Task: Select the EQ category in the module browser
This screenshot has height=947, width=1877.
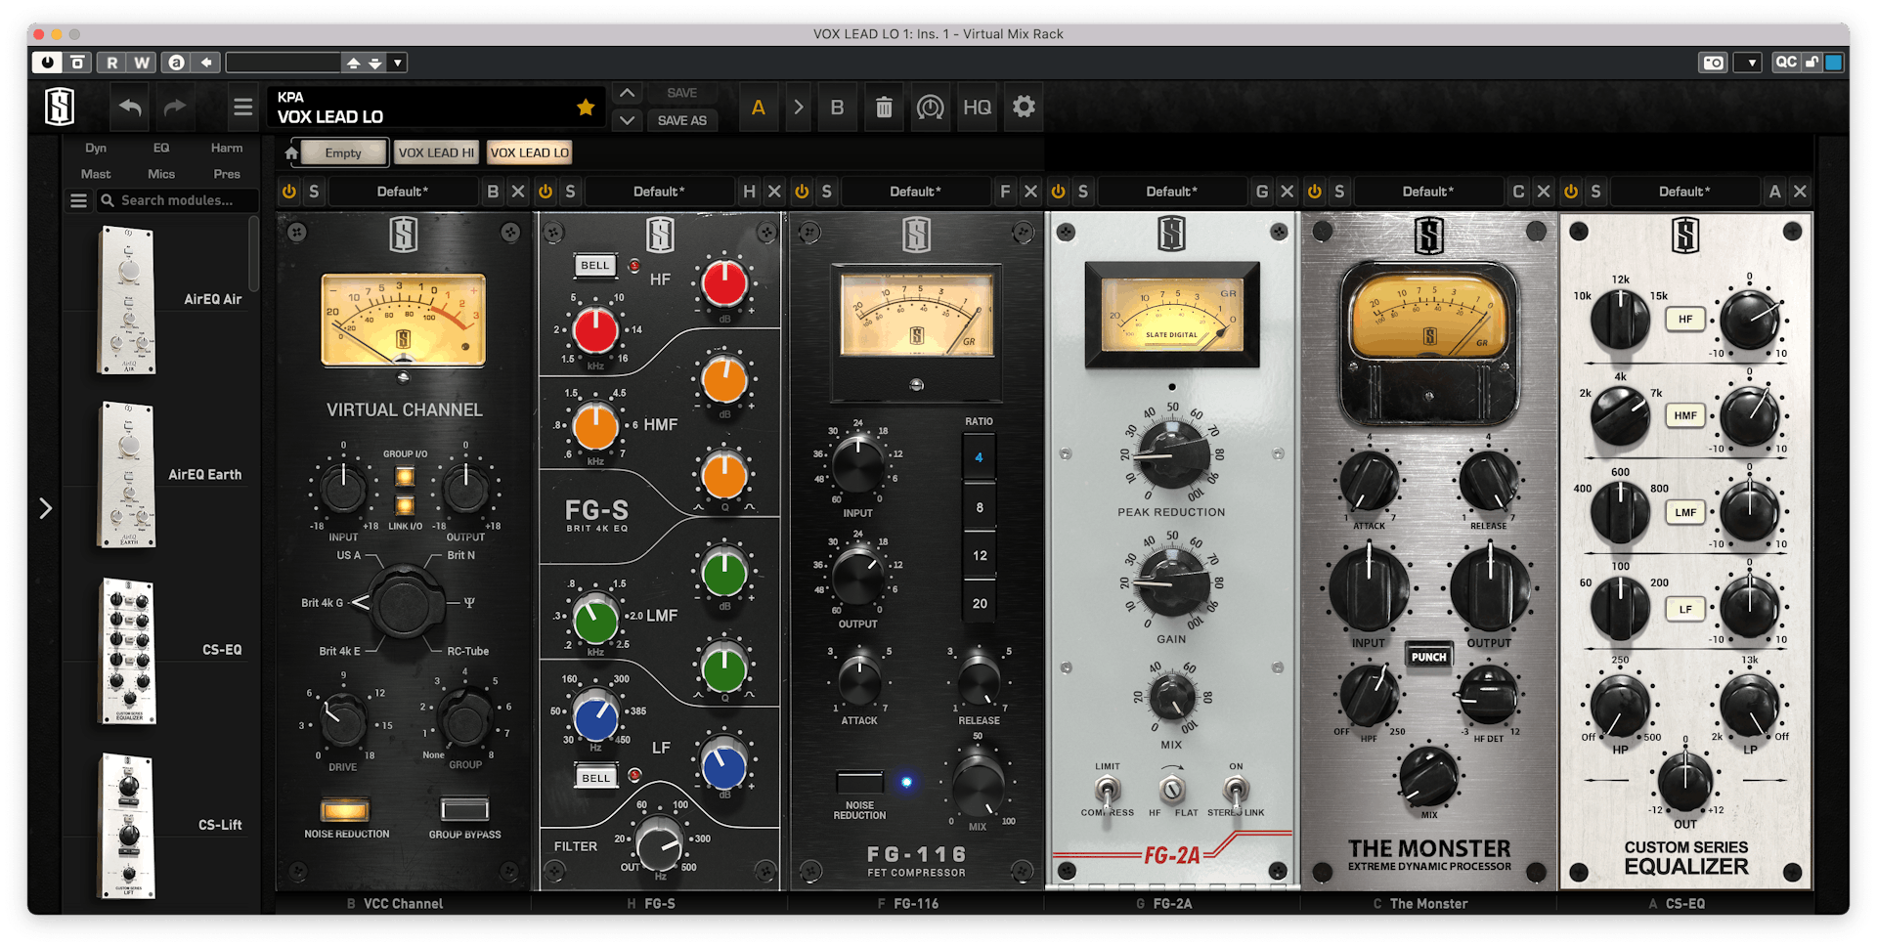Action: pos(160,148)
